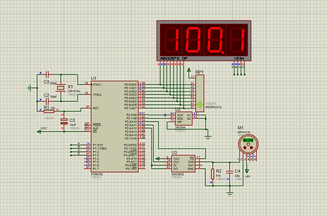Select resistor R2 symbol

pos(212,174)
